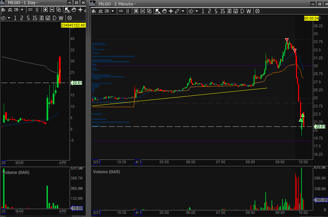This screenshot has height=217, width=328.
Task: Click the upper green buy marker near 22.5
Action: [x=303, y=115]
